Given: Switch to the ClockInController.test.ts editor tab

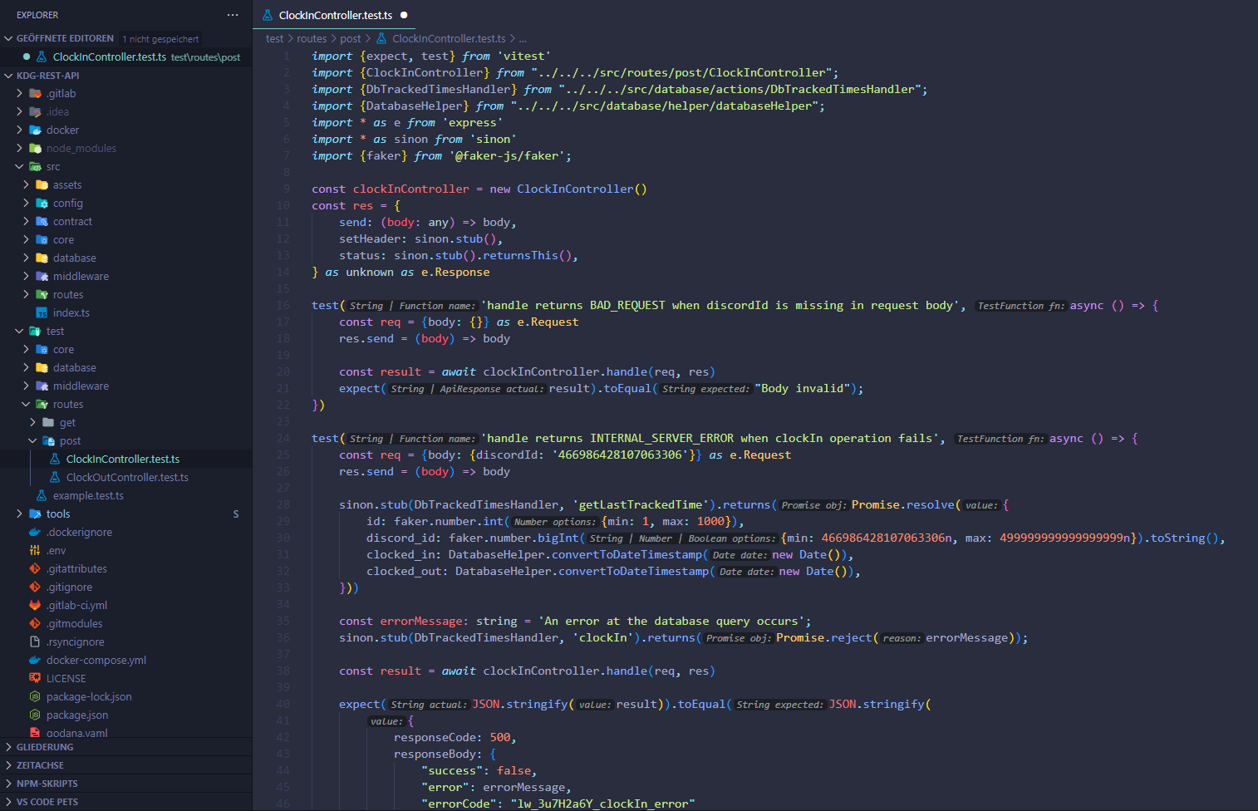Looking at the screenshot, I should point(335,15).
